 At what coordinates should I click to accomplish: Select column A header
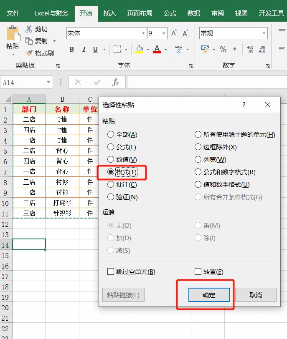pyautogui.click(x=29, y=99)
